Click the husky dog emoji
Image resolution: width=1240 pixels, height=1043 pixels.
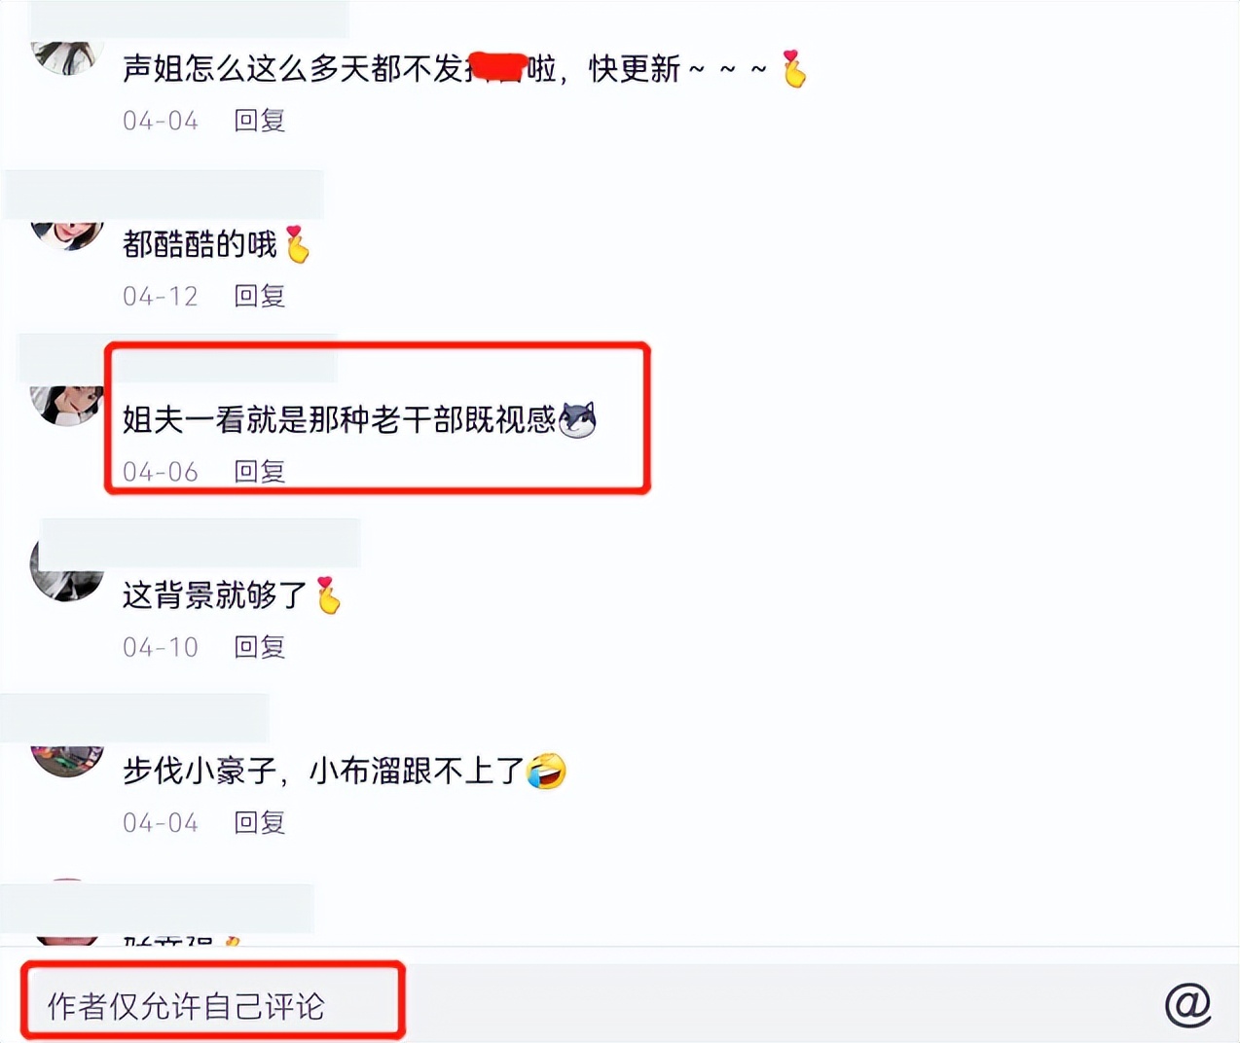577,420
